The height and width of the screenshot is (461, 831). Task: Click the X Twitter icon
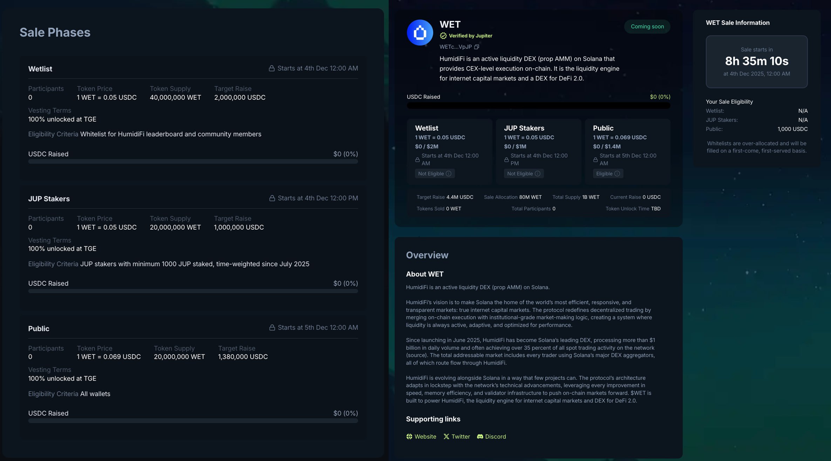pyautogui.click(x=446, y=436)
